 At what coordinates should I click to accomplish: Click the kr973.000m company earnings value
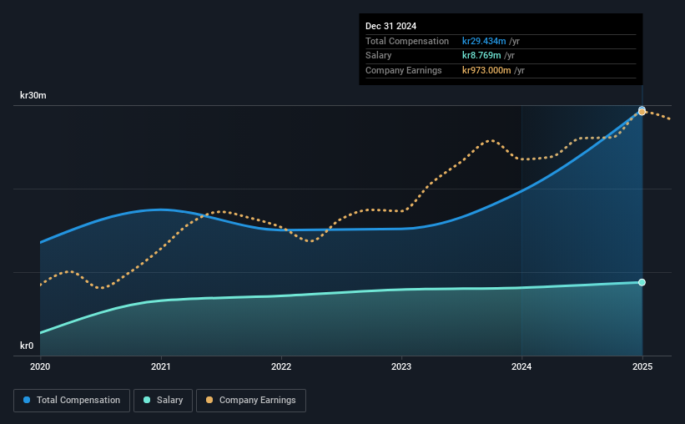pyautogui.click(x=486, y=70)
